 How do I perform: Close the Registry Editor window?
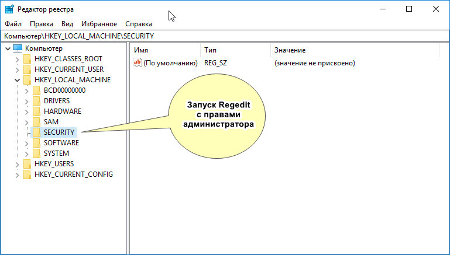coord(435,9)
